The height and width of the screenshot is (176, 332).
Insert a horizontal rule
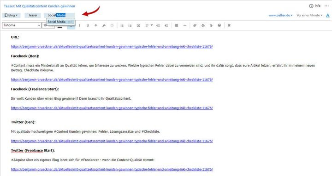click(x=185, y=25)
